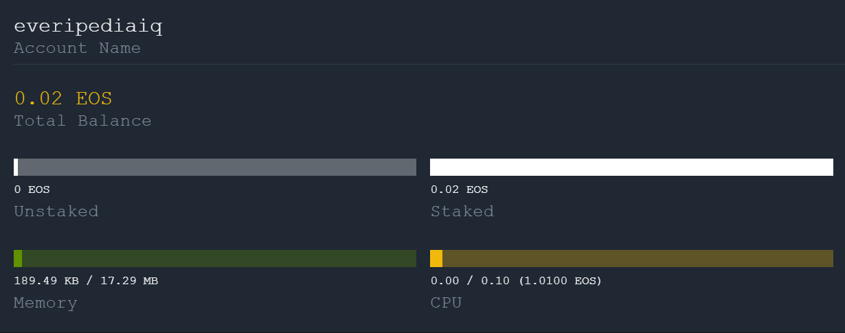Click the Memory label
The image size is (845, 333).
coord(45,303)
